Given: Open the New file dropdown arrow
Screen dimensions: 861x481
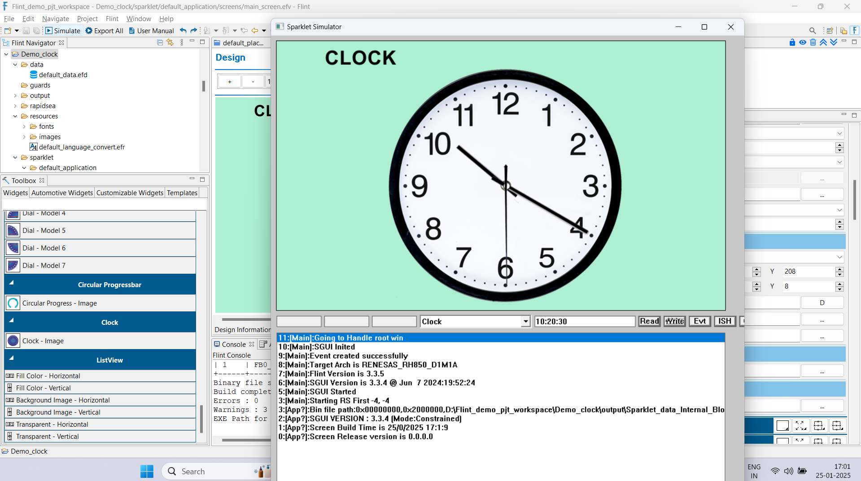Looking at the screenshot, I should 17,31.
